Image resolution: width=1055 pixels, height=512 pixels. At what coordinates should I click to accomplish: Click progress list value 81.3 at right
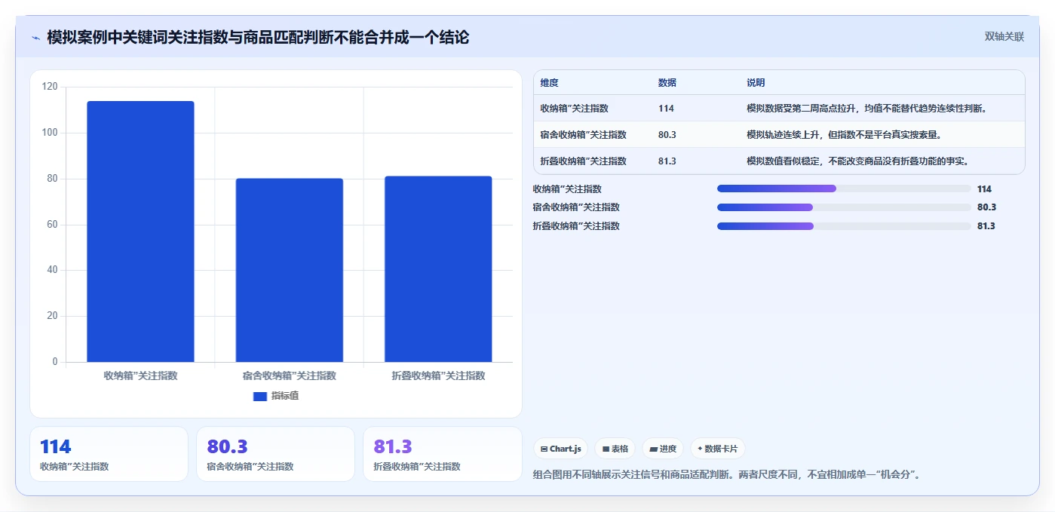pos(986,226)
